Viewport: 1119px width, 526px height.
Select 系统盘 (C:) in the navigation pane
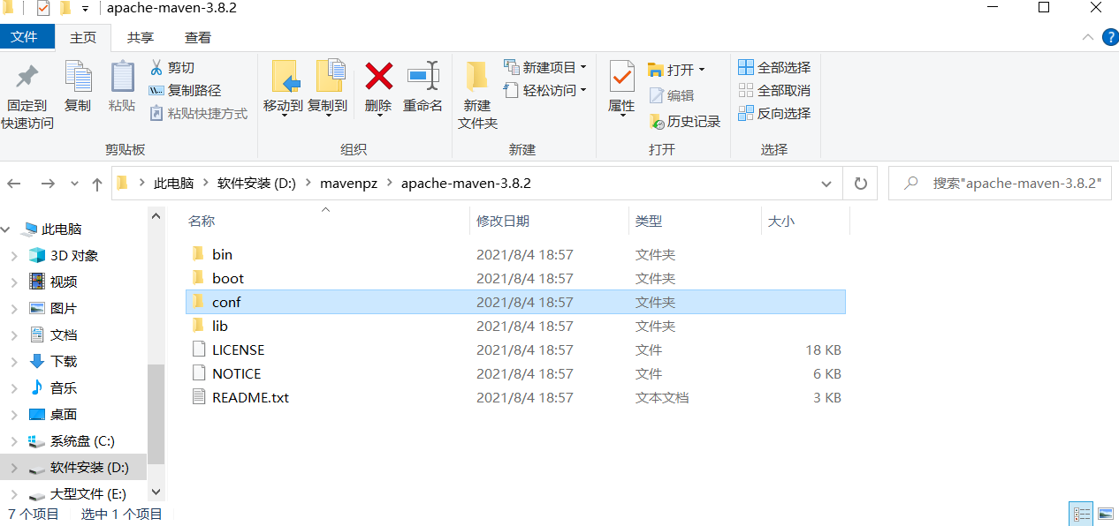click(82, 441)
